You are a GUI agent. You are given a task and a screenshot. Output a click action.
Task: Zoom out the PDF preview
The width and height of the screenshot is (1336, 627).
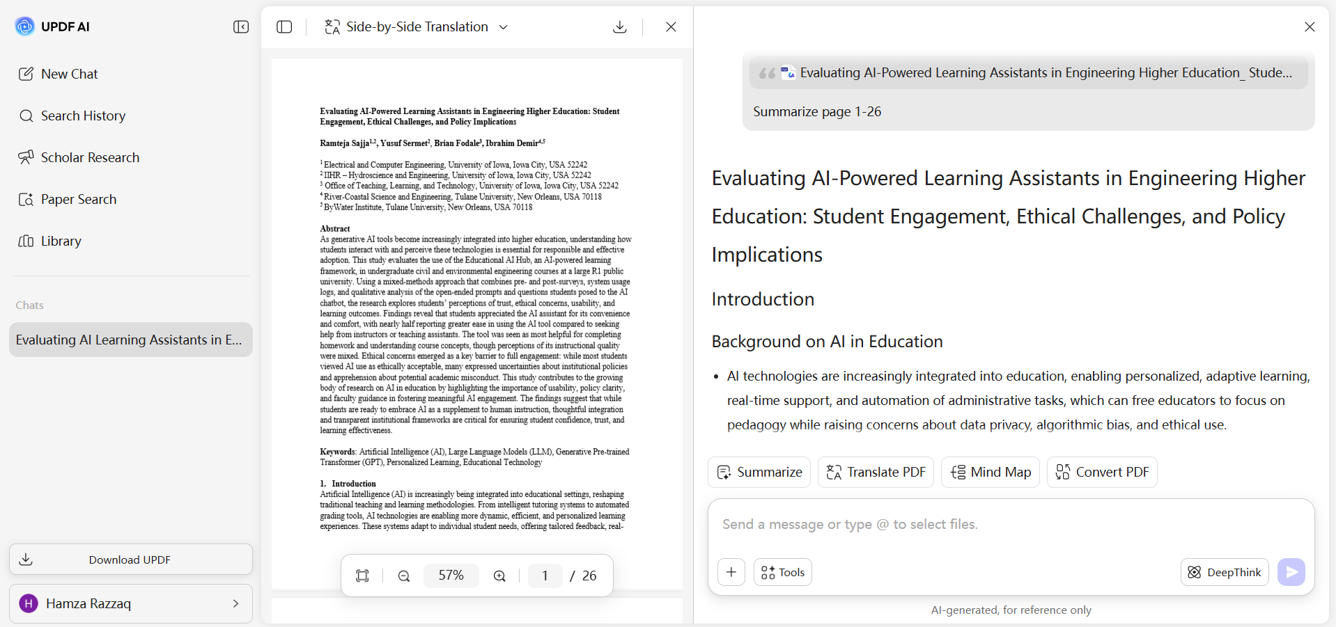tap(404, 576)
